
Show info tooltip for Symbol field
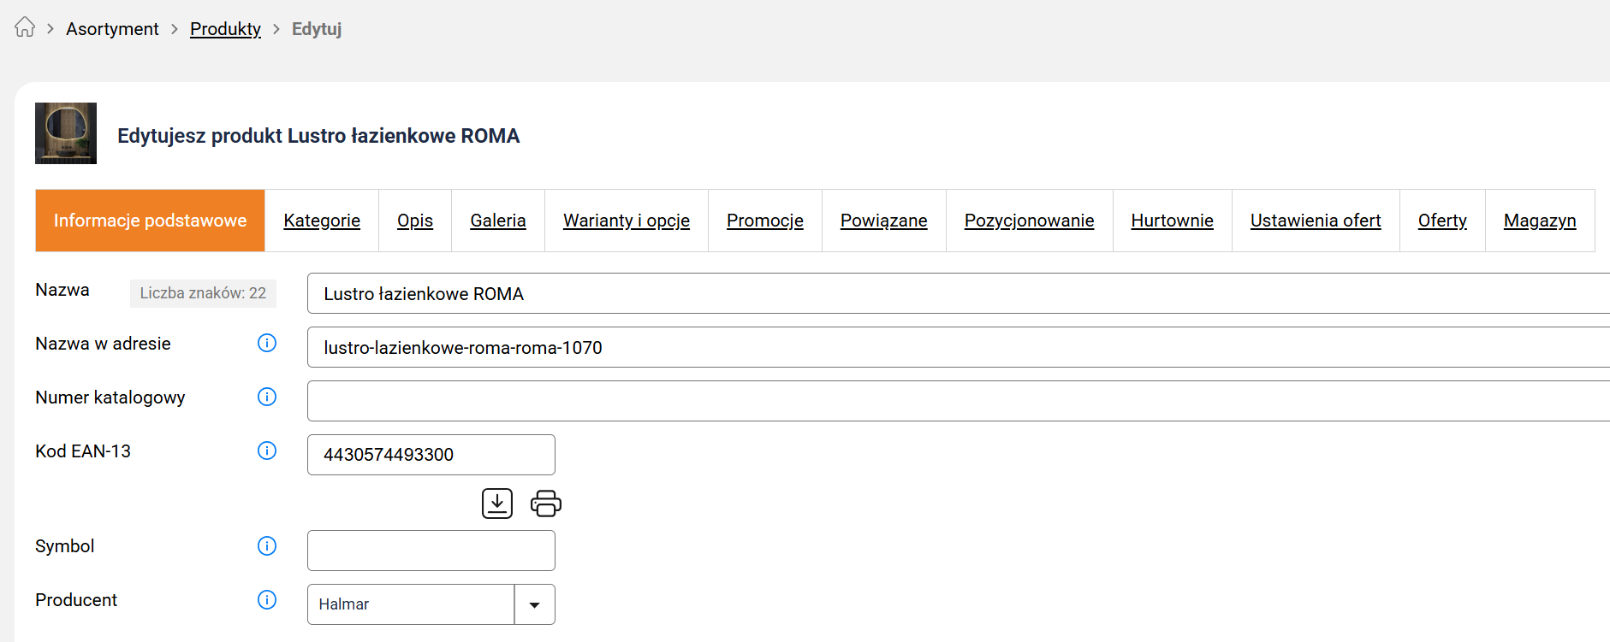pyautogui.click(x=267, y=545)
